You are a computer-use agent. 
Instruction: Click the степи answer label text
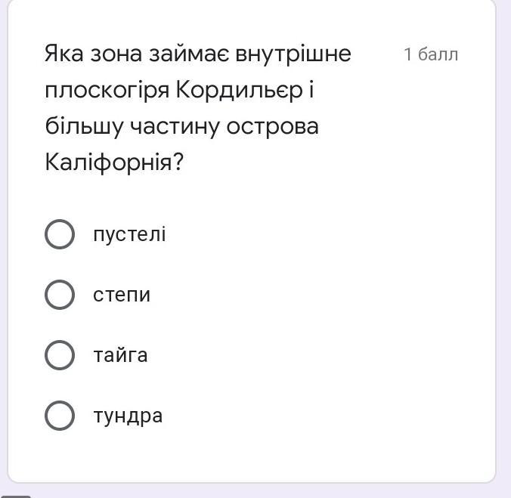(122, 295)
